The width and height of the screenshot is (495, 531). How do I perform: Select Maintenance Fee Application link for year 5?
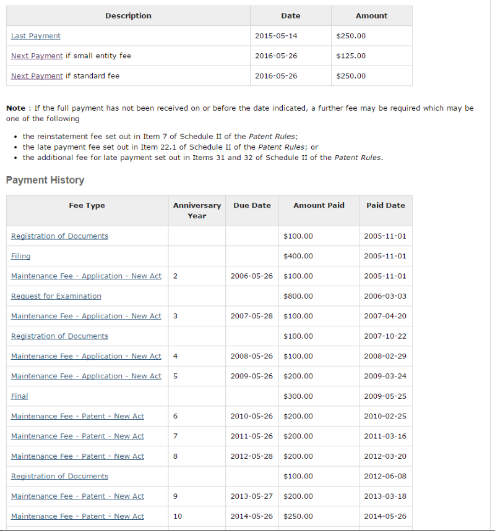tap(86, 376)
